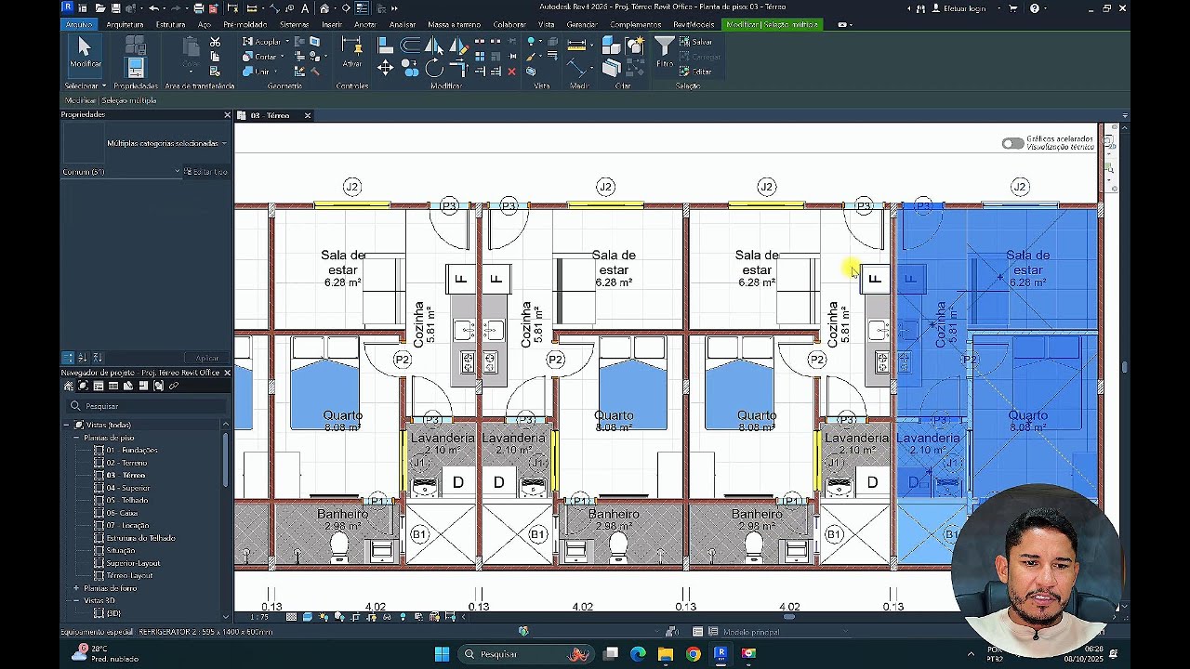Choose the Mover tool

click(385, 68)
